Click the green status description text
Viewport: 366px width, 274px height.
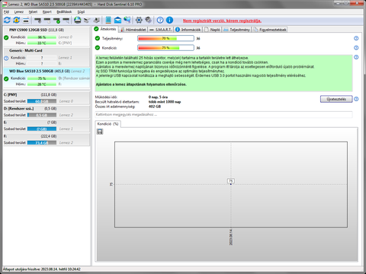point(223,73)
